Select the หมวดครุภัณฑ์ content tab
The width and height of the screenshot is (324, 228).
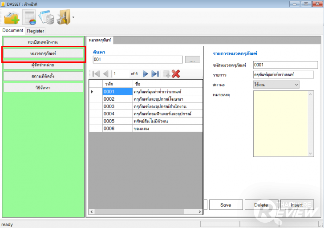[x=100, y=40]
